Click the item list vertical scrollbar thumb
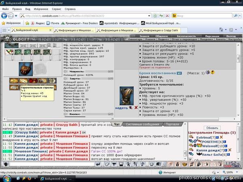 click(x=239, y=59)
